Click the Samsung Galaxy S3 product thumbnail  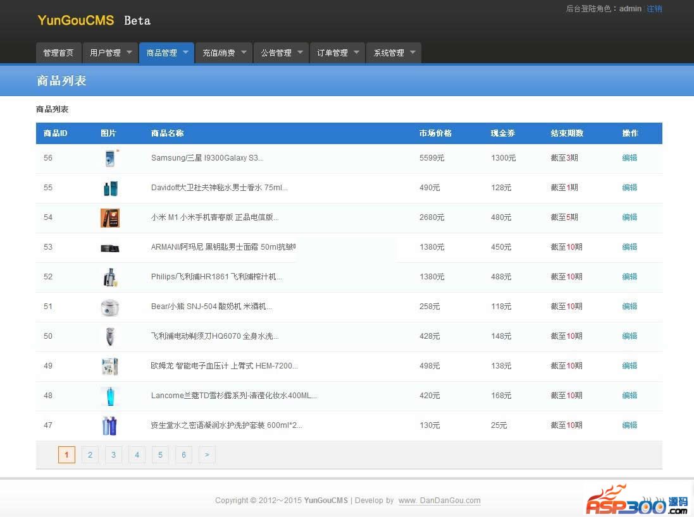110,158
